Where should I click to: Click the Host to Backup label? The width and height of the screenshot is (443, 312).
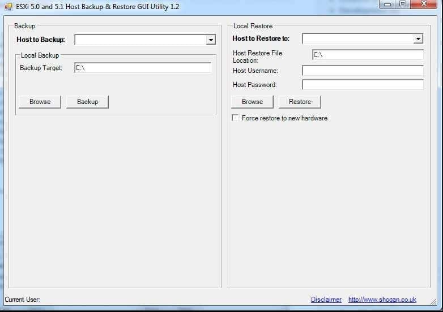click(41, 40)
